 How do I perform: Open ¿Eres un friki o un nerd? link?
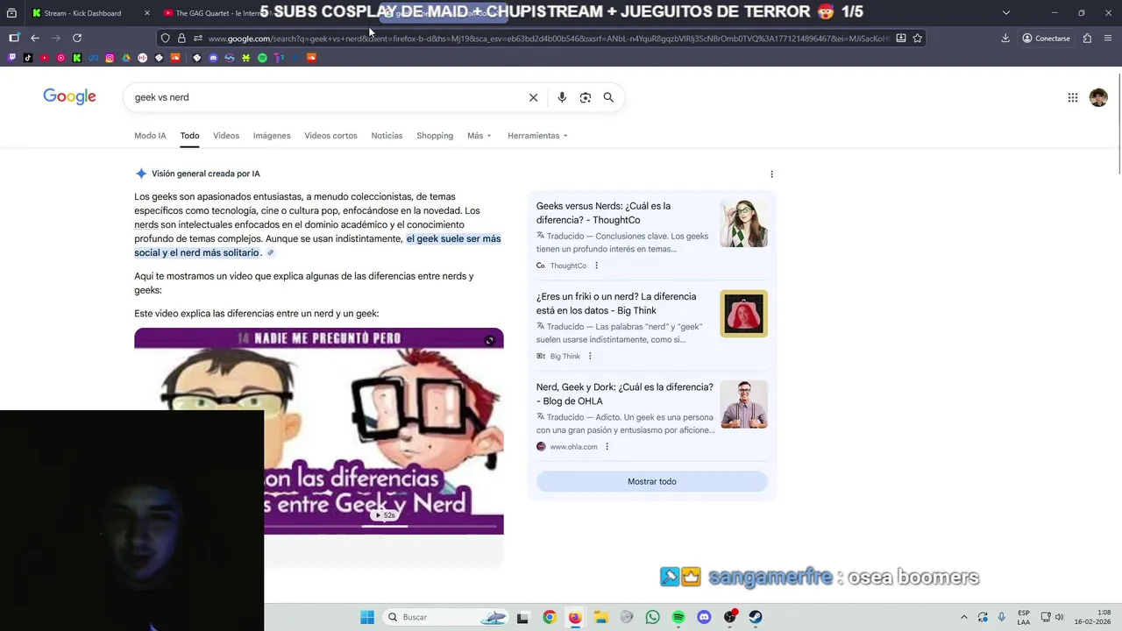pos(616,303)
